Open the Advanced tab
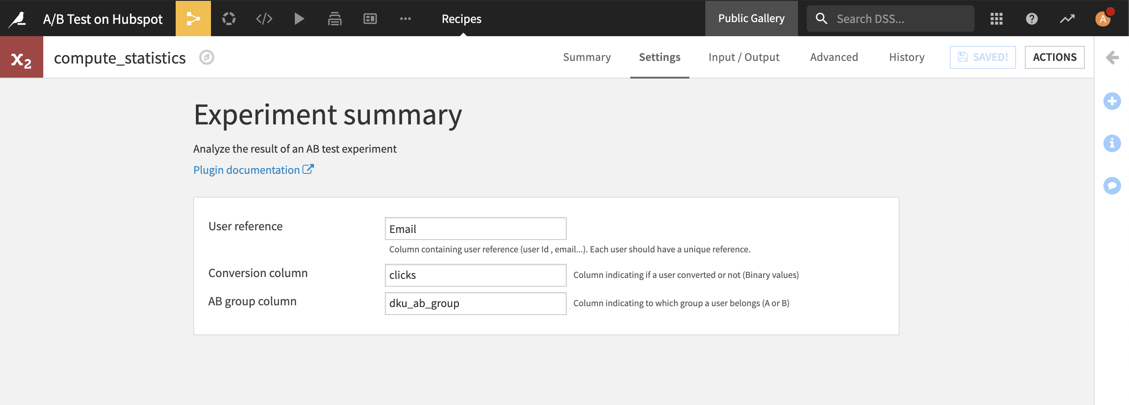Screen dimensions: 1129x405 click(834, 57)
